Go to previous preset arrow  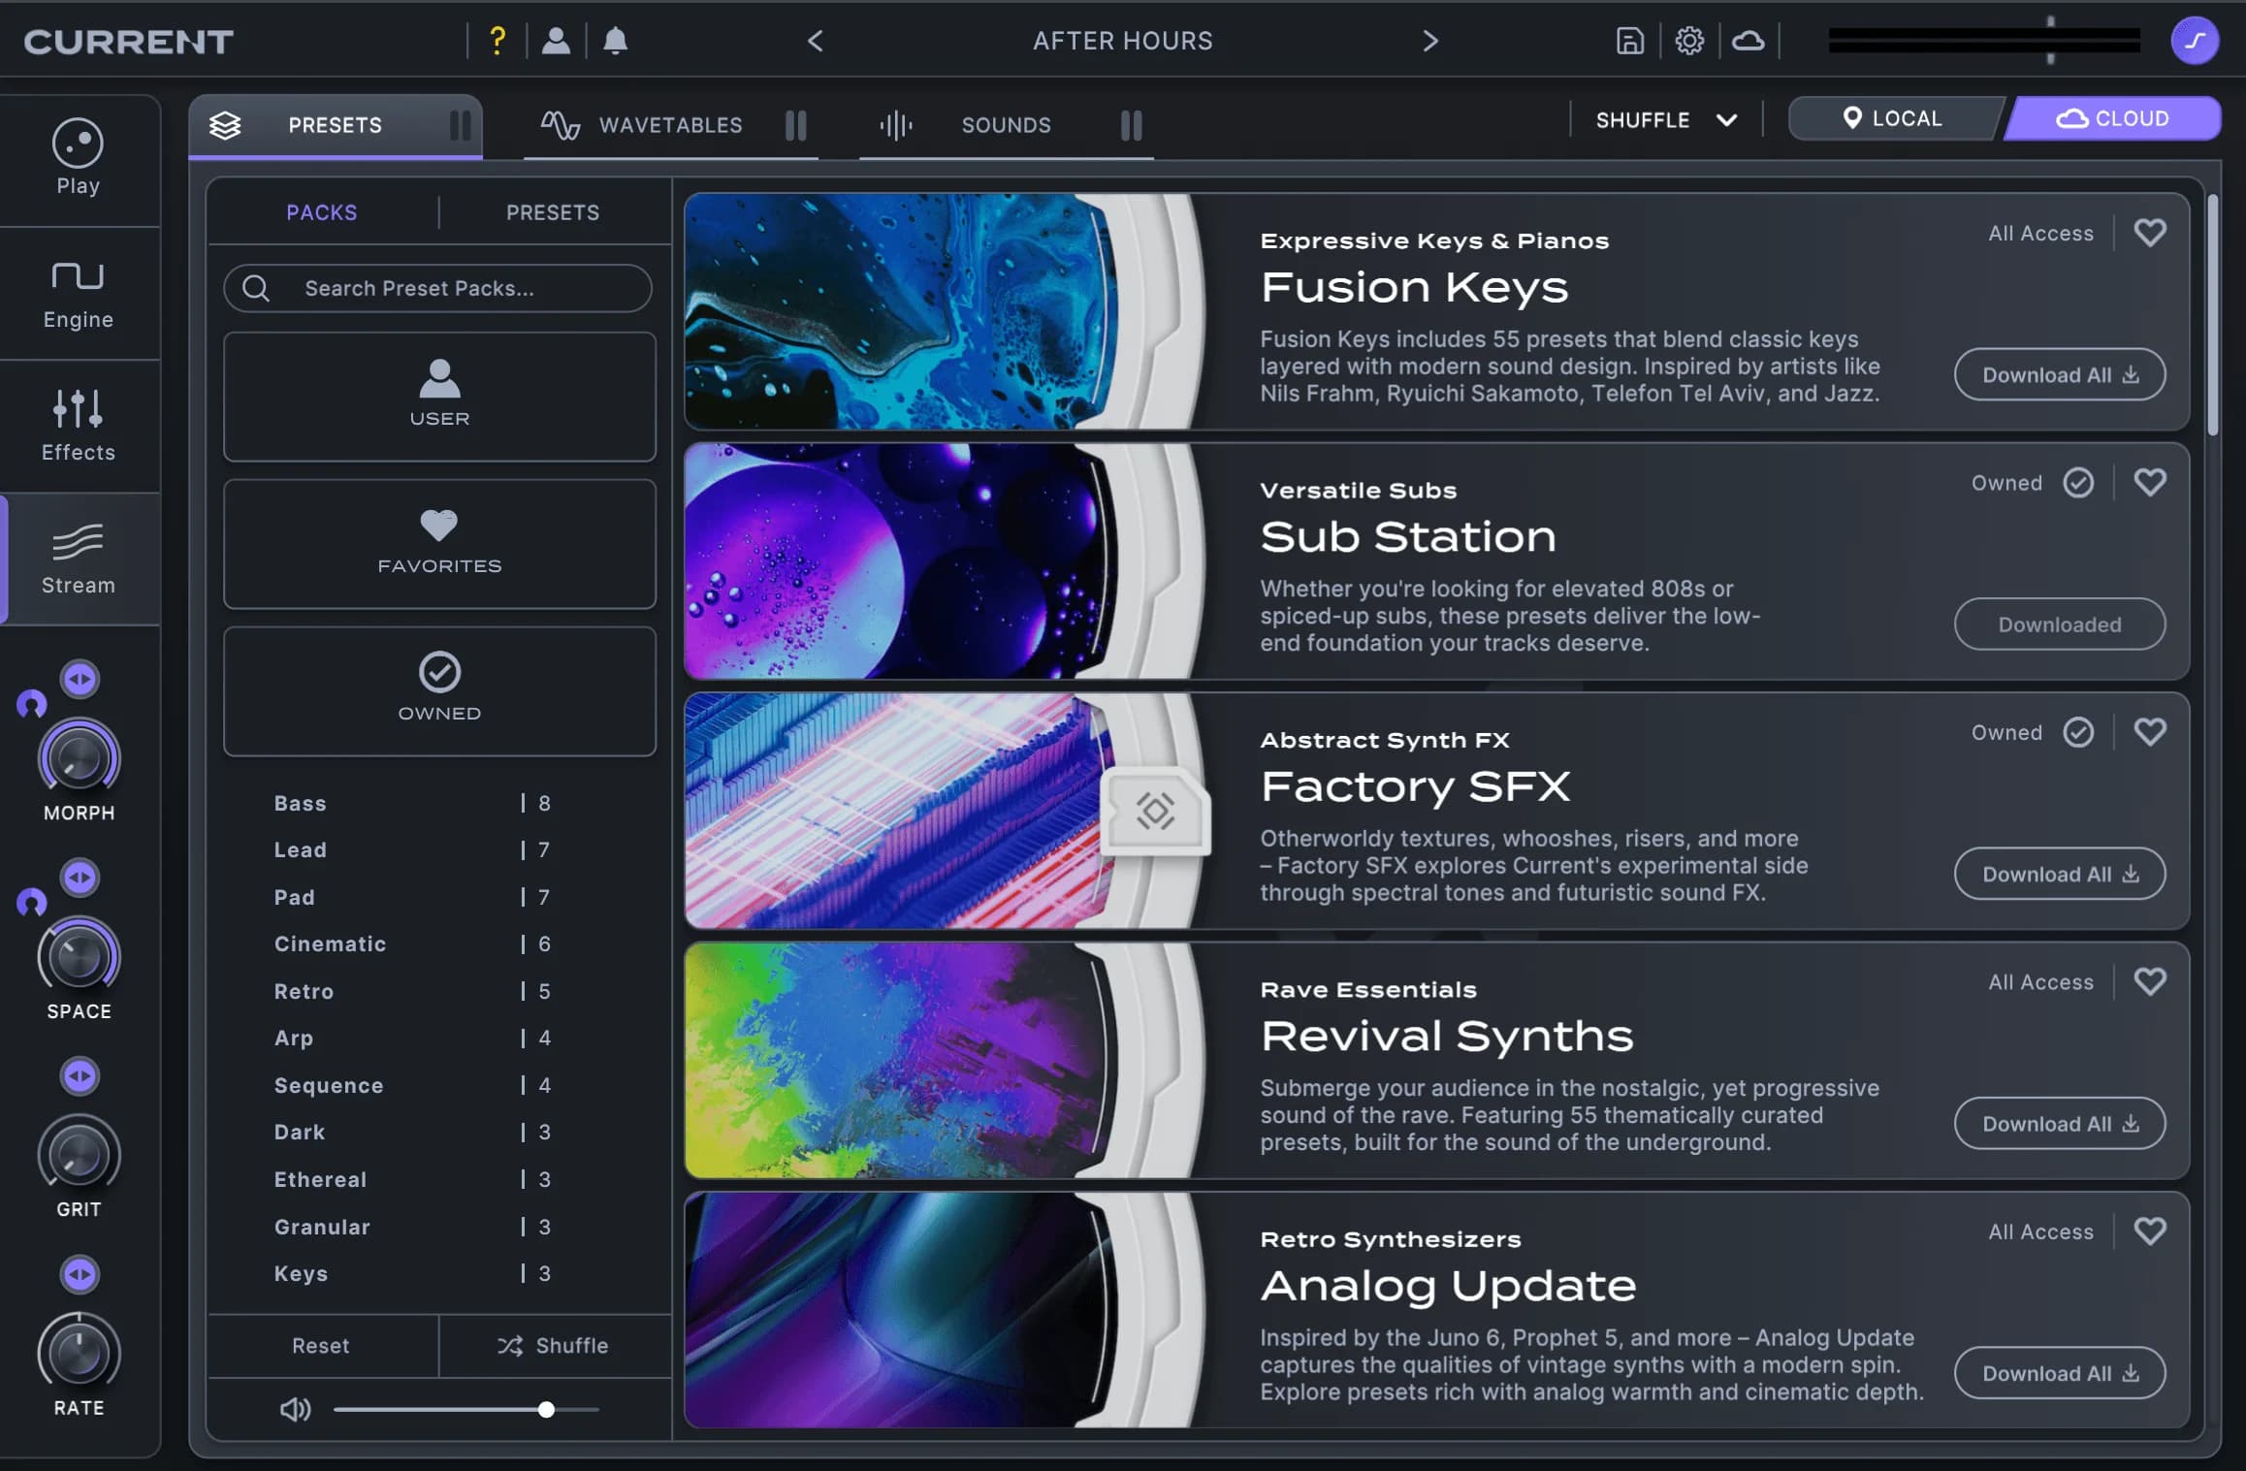(x=816, y=41)
